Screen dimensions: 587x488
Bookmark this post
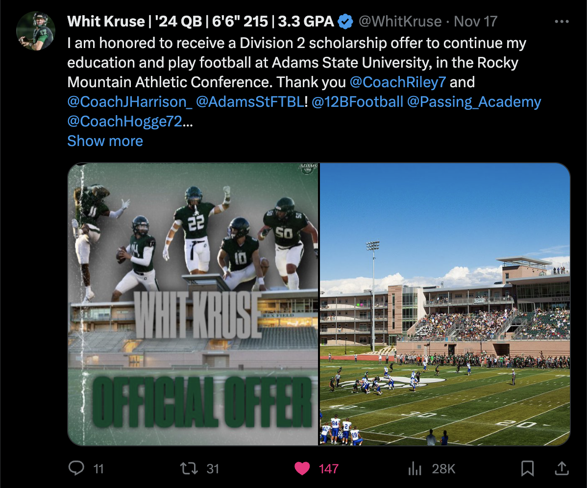[x=528, y=468]
